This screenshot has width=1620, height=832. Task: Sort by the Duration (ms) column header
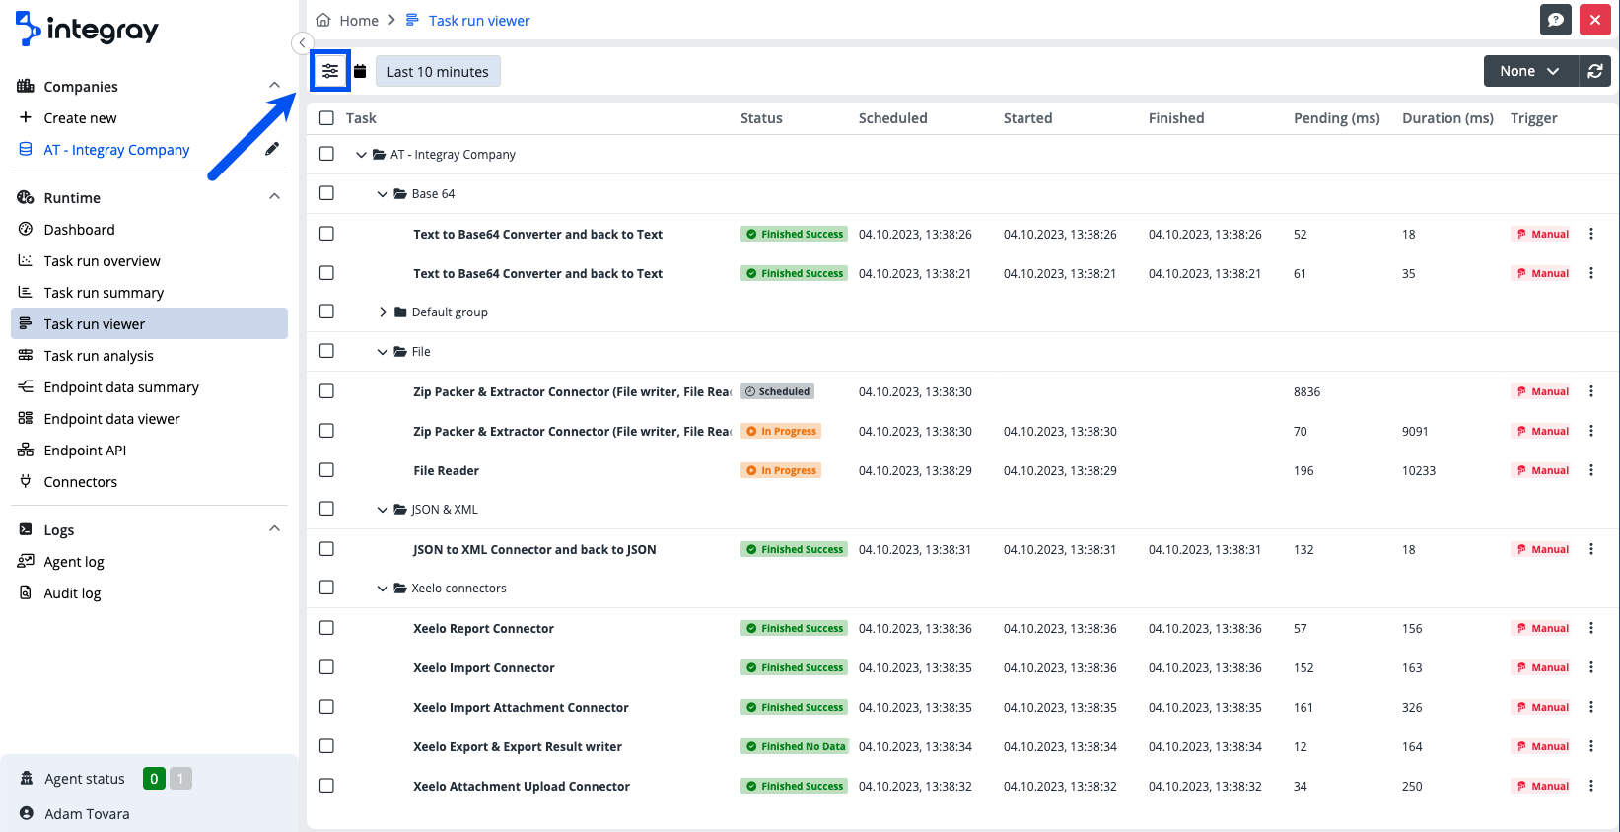pos(1446,118)
